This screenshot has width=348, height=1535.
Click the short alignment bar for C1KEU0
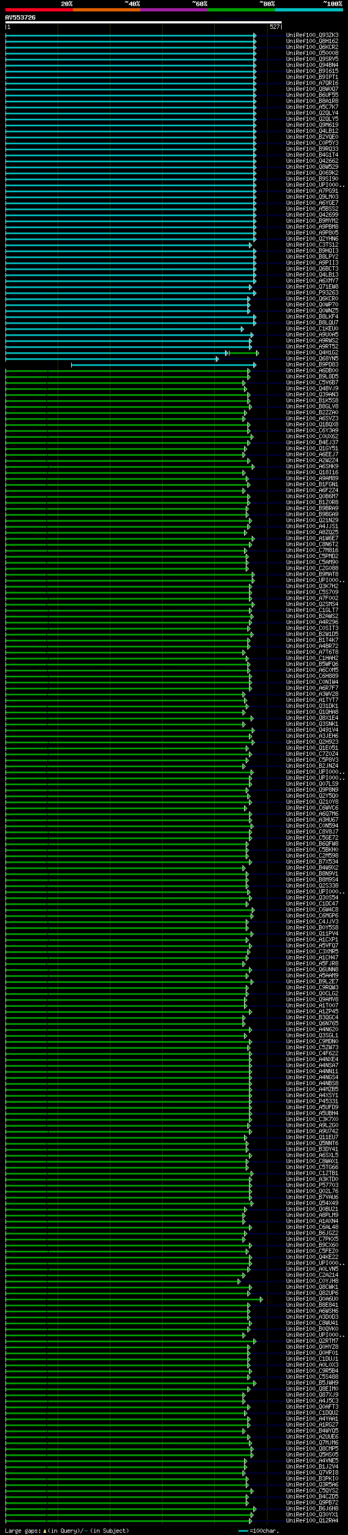(125, 329)
